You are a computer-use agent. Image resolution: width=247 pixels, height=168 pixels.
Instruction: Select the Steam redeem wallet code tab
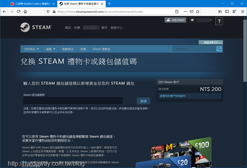tap(81, 4)
